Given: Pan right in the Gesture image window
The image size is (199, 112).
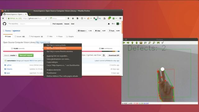Looking at the screenshot, I should (x=128, y=43).
